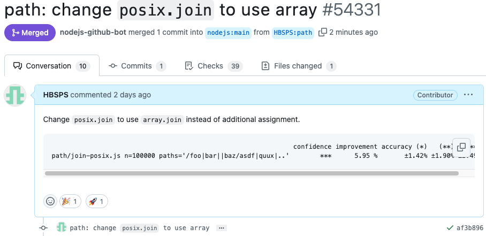Copy the head branch name icon
Image resolution: width=486 pixels, height=236 pixels.
[323, 32]
